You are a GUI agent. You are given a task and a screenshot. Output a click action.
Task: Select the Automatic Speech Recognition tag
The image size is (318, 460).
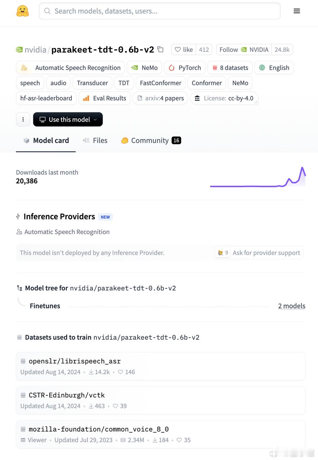(x=71, y=68)
